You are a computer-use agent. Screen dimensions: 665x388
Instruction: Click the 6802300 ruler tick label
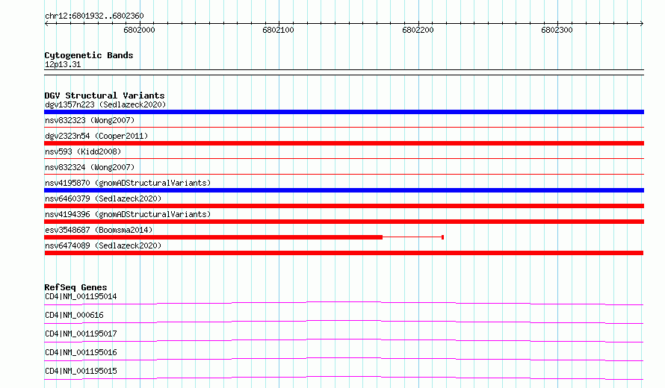[557, 30]
